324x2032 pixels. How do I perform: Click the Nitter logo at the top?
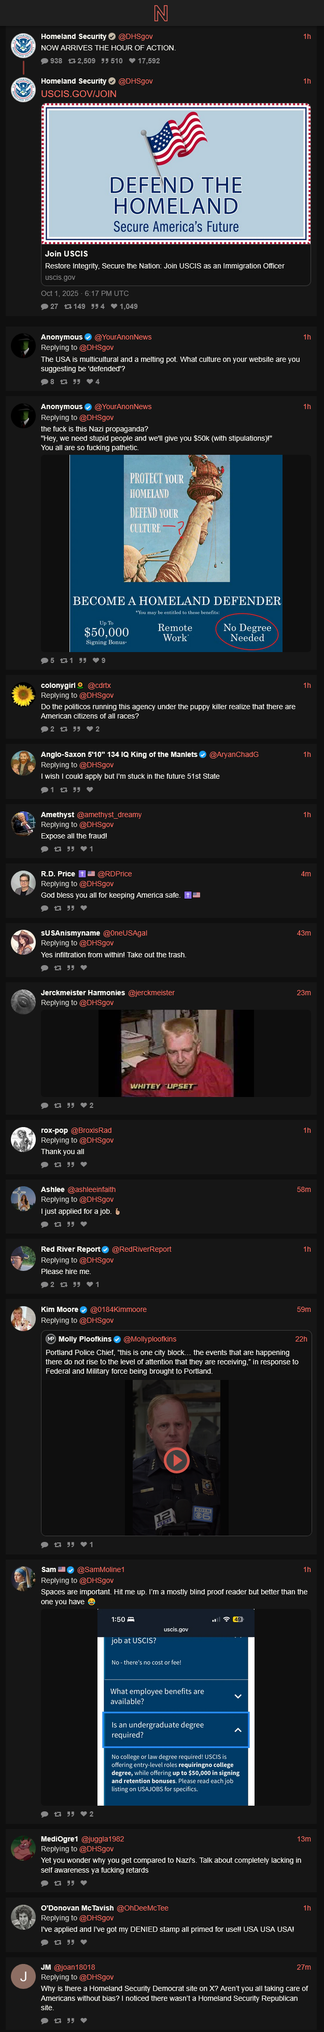161,12
